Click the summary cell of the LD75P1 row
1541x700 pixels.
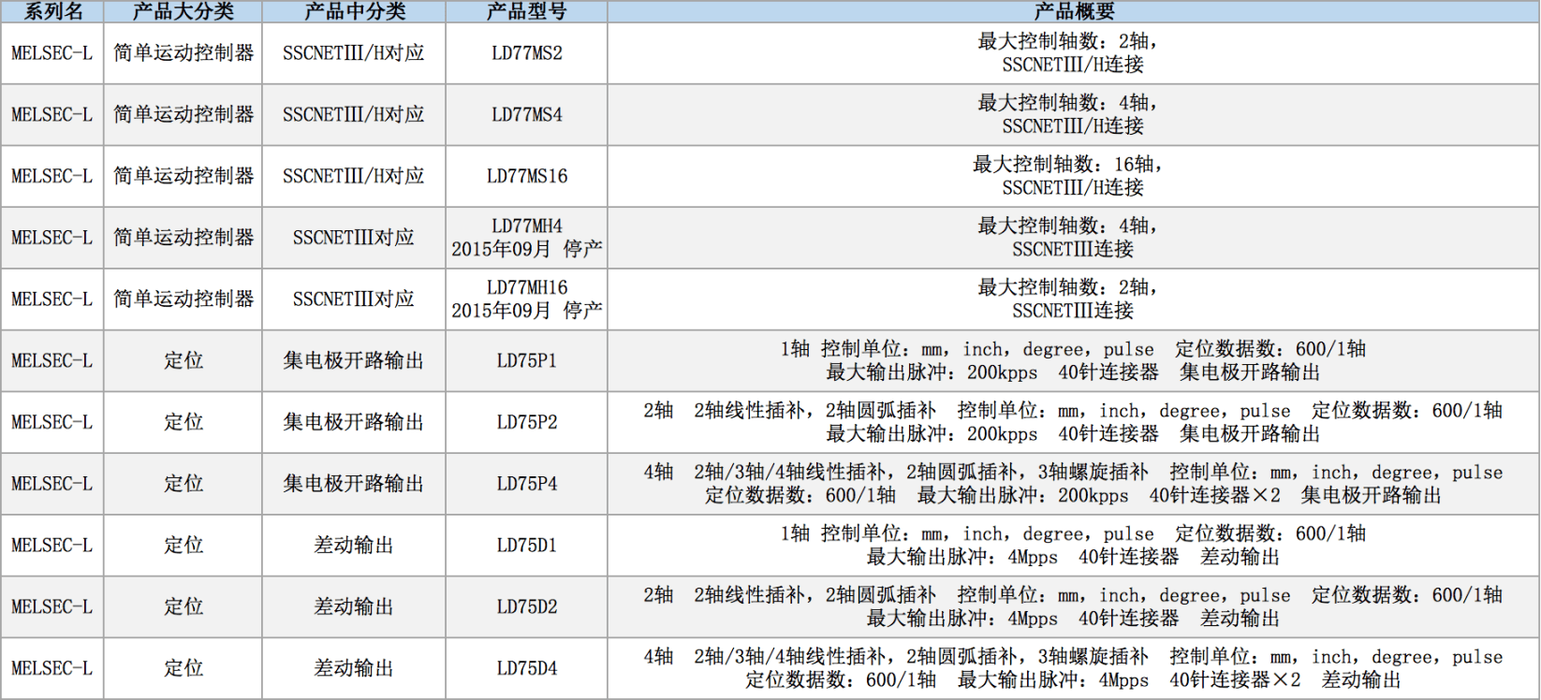click(1073, 361)
